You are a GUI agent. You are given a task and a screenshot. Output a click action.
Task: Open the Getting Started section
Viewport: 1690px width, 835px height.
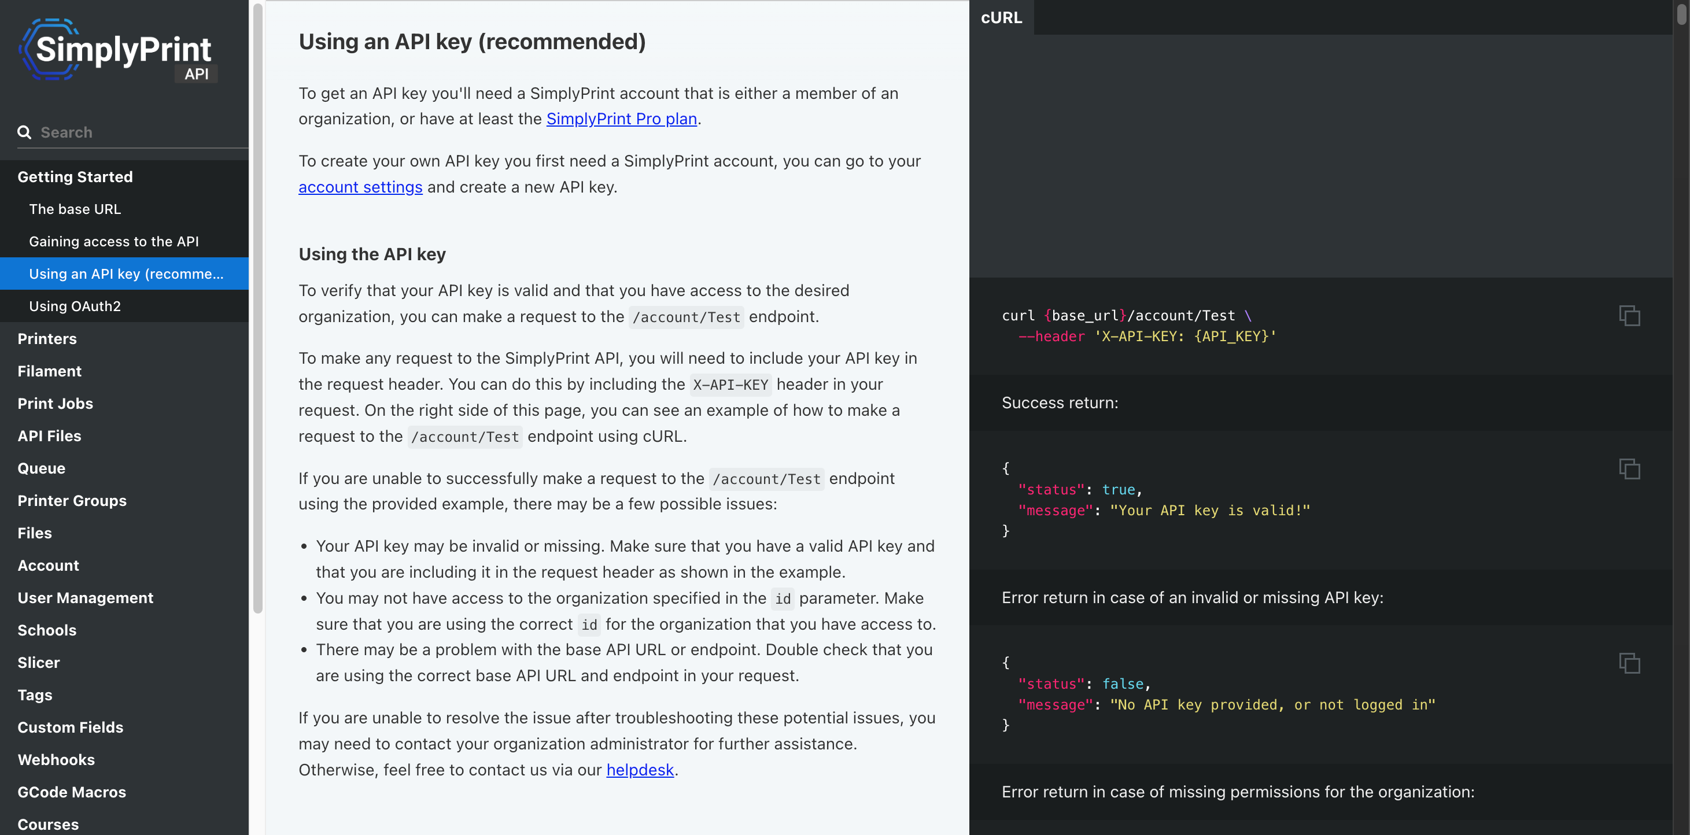[x=124, y=176]
